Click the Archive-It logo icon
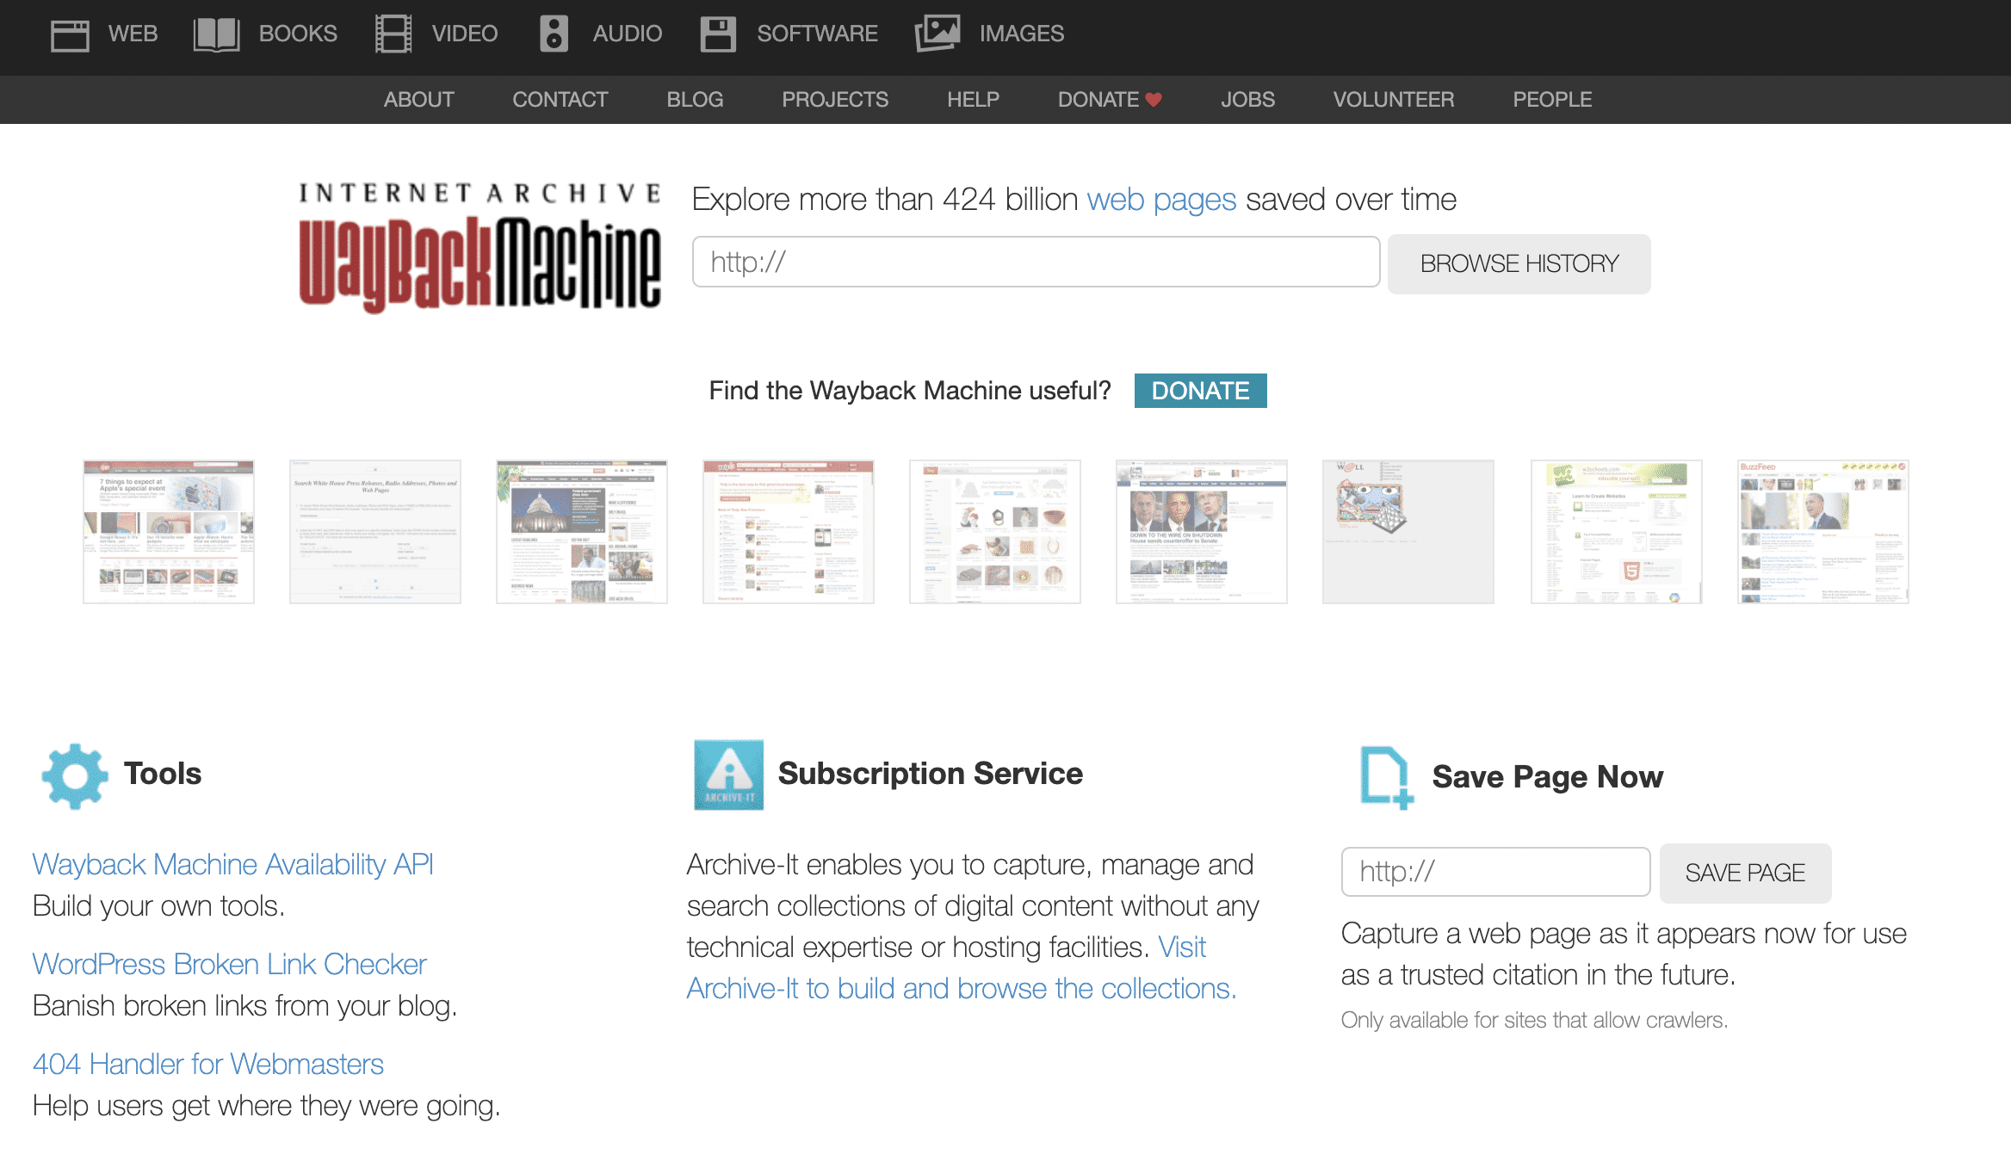The image size is (2011, 1167). pos(728,775)
